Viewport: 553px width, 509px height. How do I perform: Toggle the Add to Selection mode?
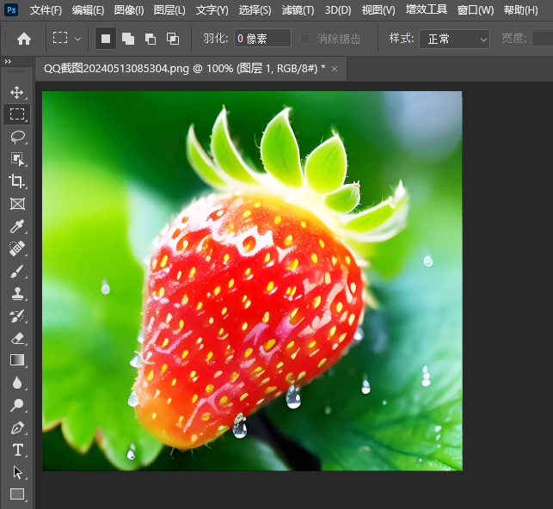(128, 39)
